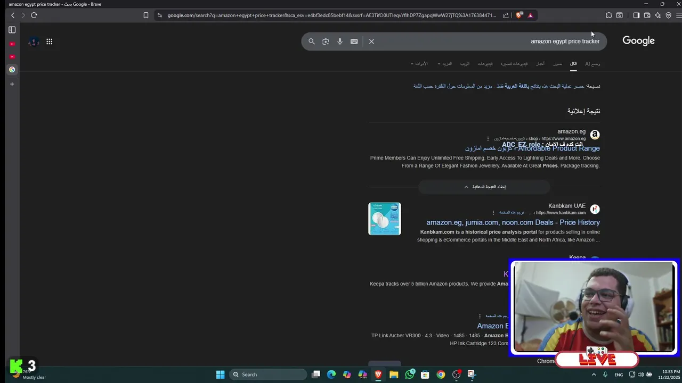The width and height of the screenshot is (682, 383).
Task: Open Microsoft Store from the taskbar
Action: click(425, 374)
